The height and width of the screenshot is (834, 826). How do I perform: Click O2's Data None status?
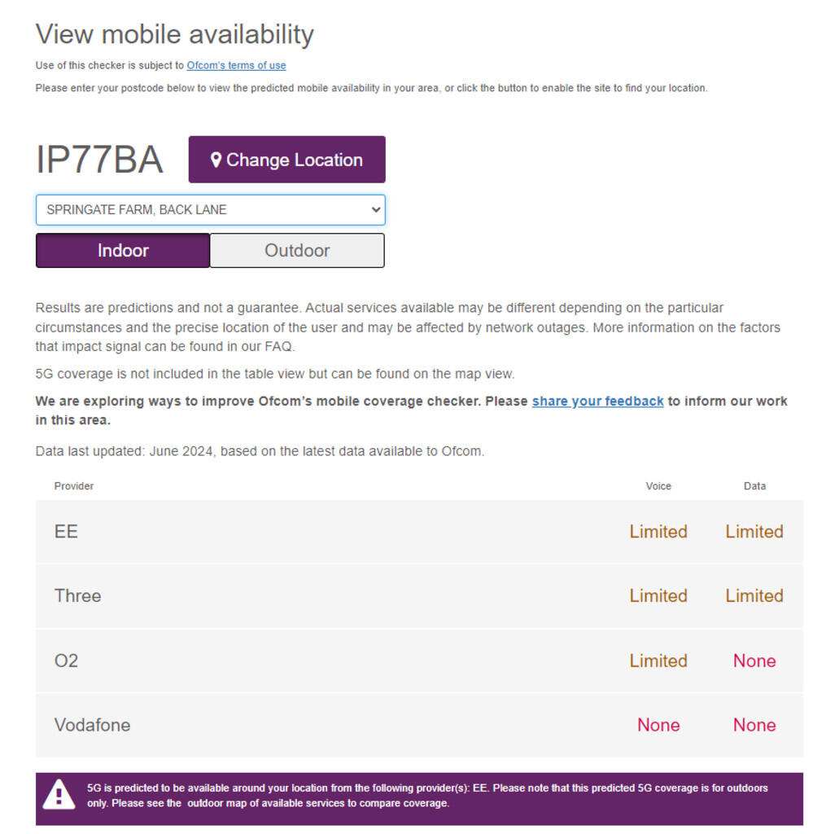pyautogui.click(x=754, y=661)
